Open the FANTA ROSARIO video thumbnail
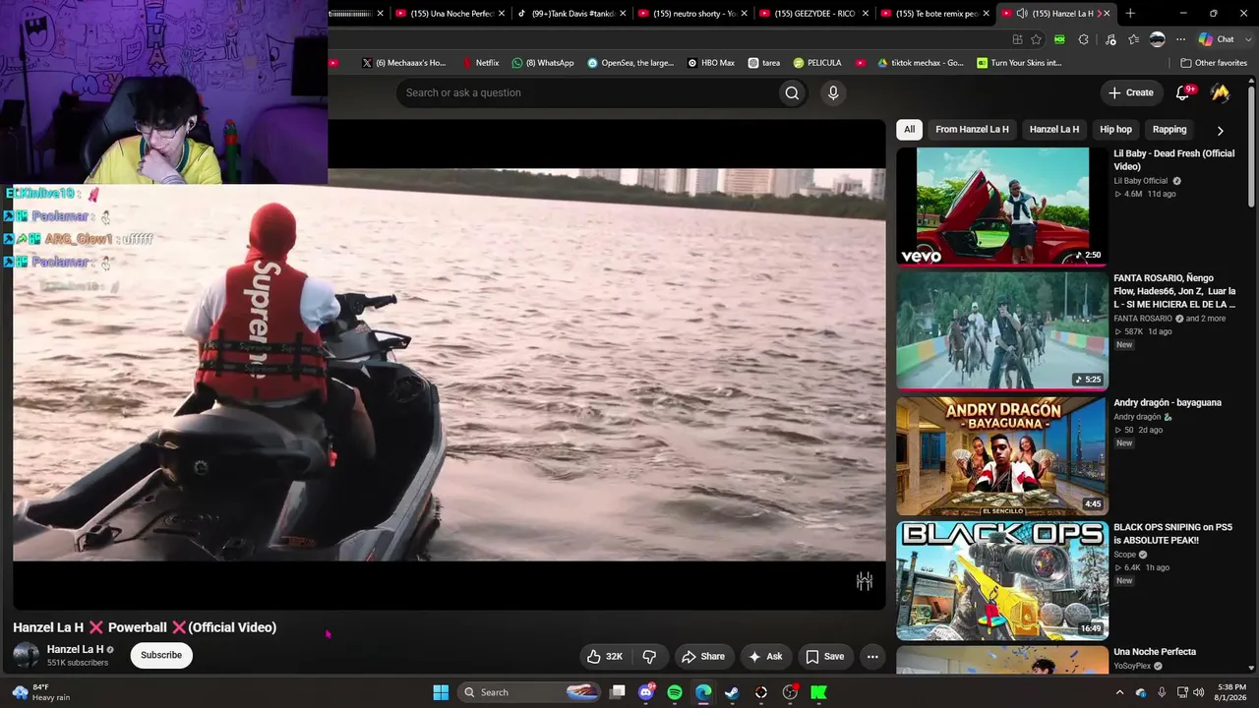Screen dimensions: 1259x708 1001,331
